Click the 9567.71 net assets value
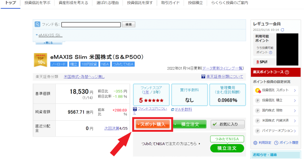 (76, 112)
